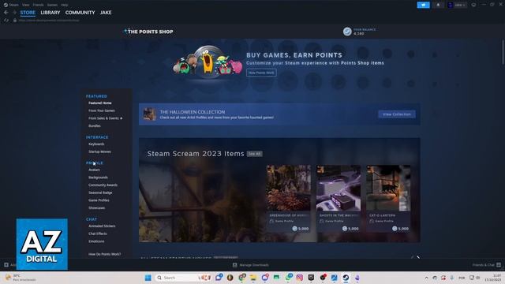
Task: Open Seasonal Badge in the sidebar
Action: pos(100,192)
